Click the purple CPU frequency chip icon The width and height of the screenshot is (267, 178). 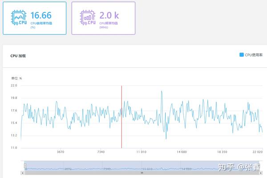88,18
